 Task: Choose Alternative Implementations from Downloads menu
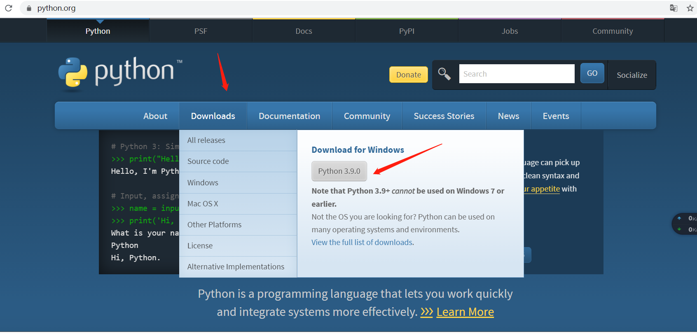(238, 267)
